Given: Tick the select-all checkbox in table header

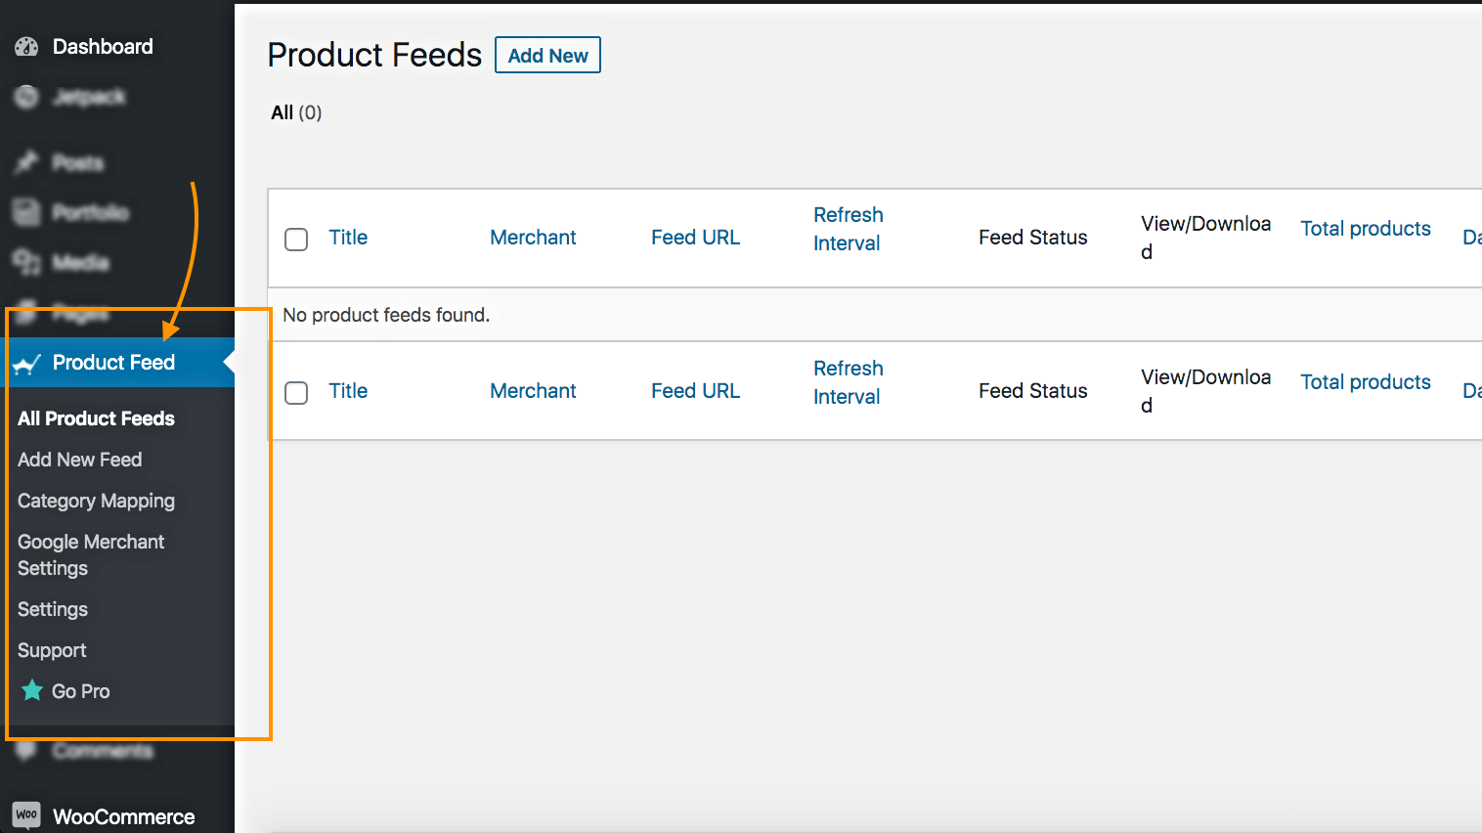Looking at the screenshot, I should pyautogui.click(x=296, y=239).
